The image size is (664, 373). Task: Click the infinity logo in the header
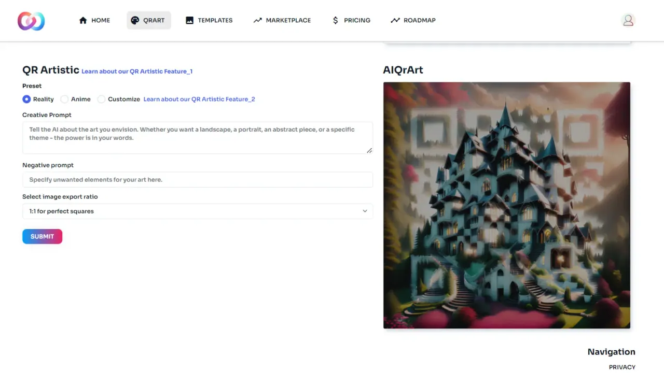pyautogui.click(x=31, y=21)
